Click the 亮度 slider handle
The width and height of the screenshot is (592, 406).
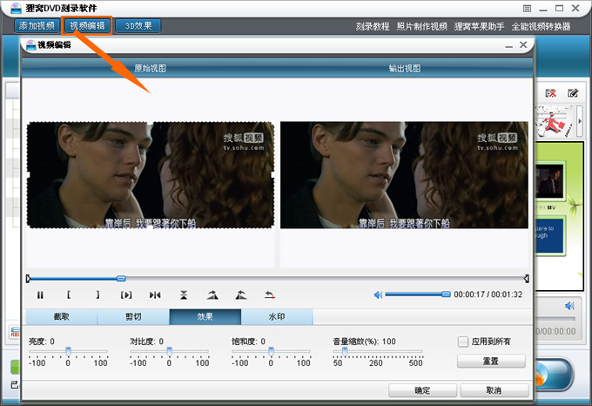click(x=68, y=351)
